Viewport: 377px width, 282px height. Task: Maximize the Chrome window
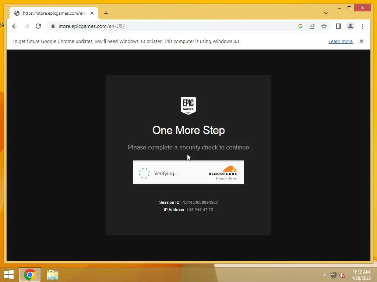click(349, 8)
